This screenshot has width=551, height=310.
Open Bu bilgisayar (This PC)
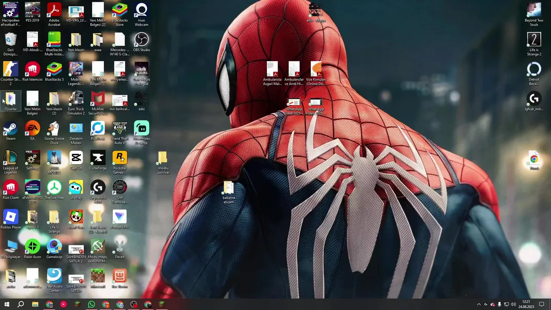tap(11, 249)
